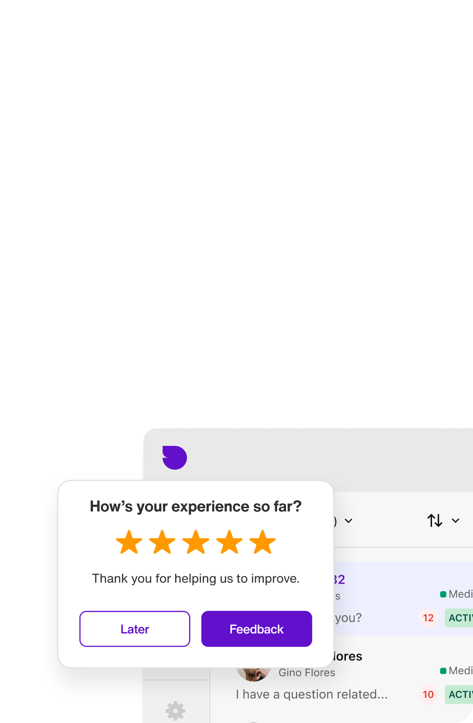The height and width of the screenshot is (723, 473).
Task: Click the purple app logo
Action: point(175,458)
